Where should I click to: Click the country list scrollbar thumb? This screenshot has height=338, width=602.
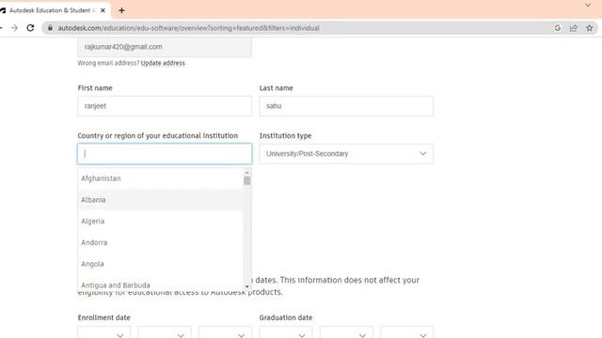coord(246,180)
